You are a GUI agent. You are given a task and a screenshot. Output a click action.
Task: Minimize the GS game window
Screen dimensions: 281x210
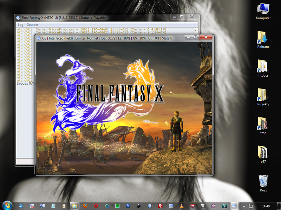click(x=188, y=37)
